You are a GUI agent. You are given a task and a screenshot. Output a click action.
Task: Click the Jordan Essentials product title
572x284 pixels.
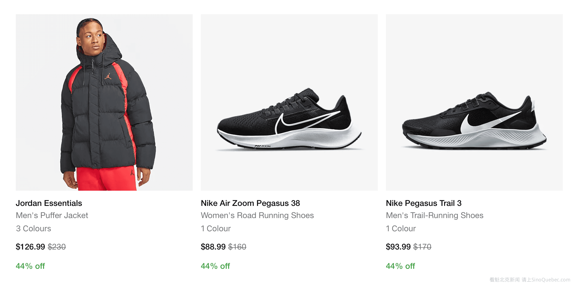(x=49, y=203)
